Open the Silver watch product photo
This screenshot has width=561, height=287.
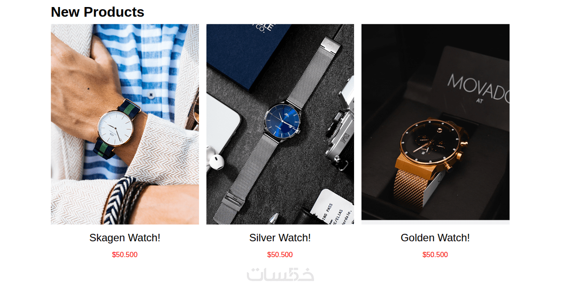pos(280,124)
